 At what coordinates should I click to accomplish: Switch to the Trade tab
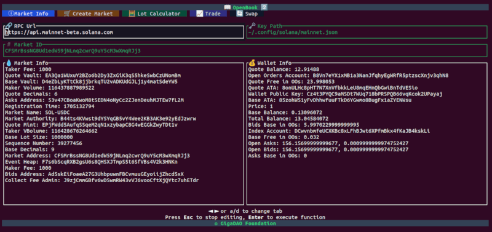pos(208,14)
